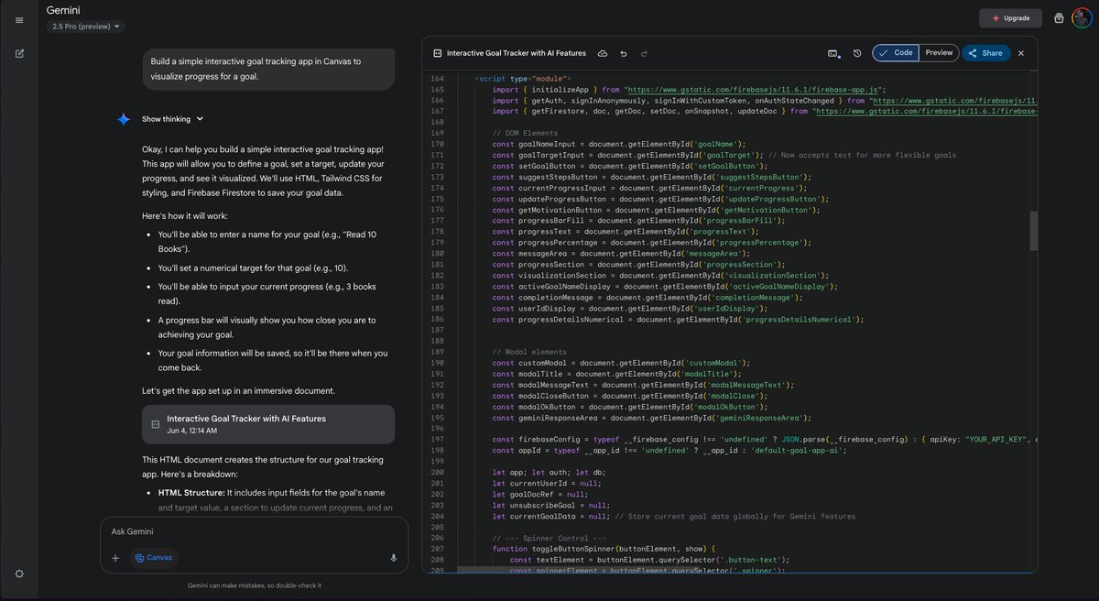The height and width of the screenshot is (601, 1099).
Task: Click line number 197 in gutter
Action: click(x=436, y=442)
